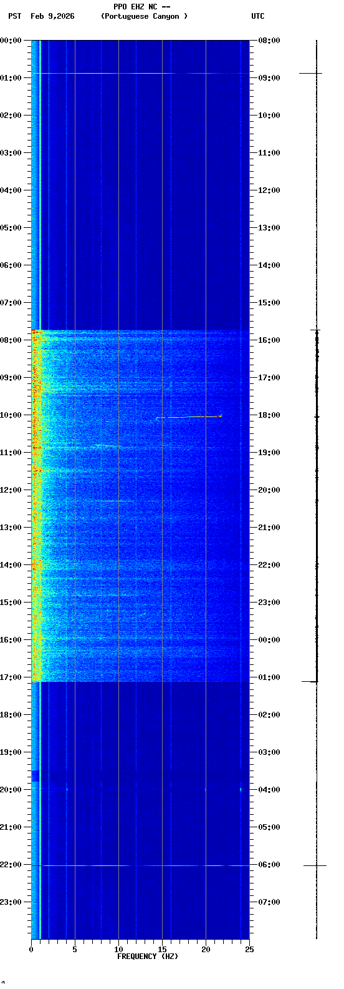The width and height of the screenshot is (344, 989).
Task: Click the UTC '07:00' time label
Action: coord(269,902)
